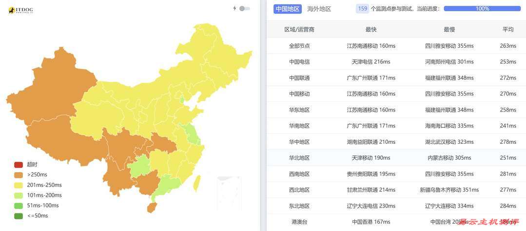Click the 广东广州联通 171ms cell in 华南地区 row
This screenshot has width=526, height=231.
pyautogui.click(x=371, y=126)
